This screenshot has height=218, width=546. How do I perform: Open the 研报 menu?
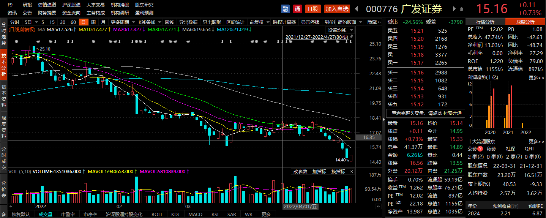click(x=27, y=5)
